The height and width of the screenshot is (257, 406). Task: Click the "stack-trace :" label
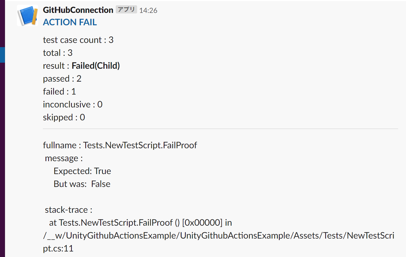point(68,210)
